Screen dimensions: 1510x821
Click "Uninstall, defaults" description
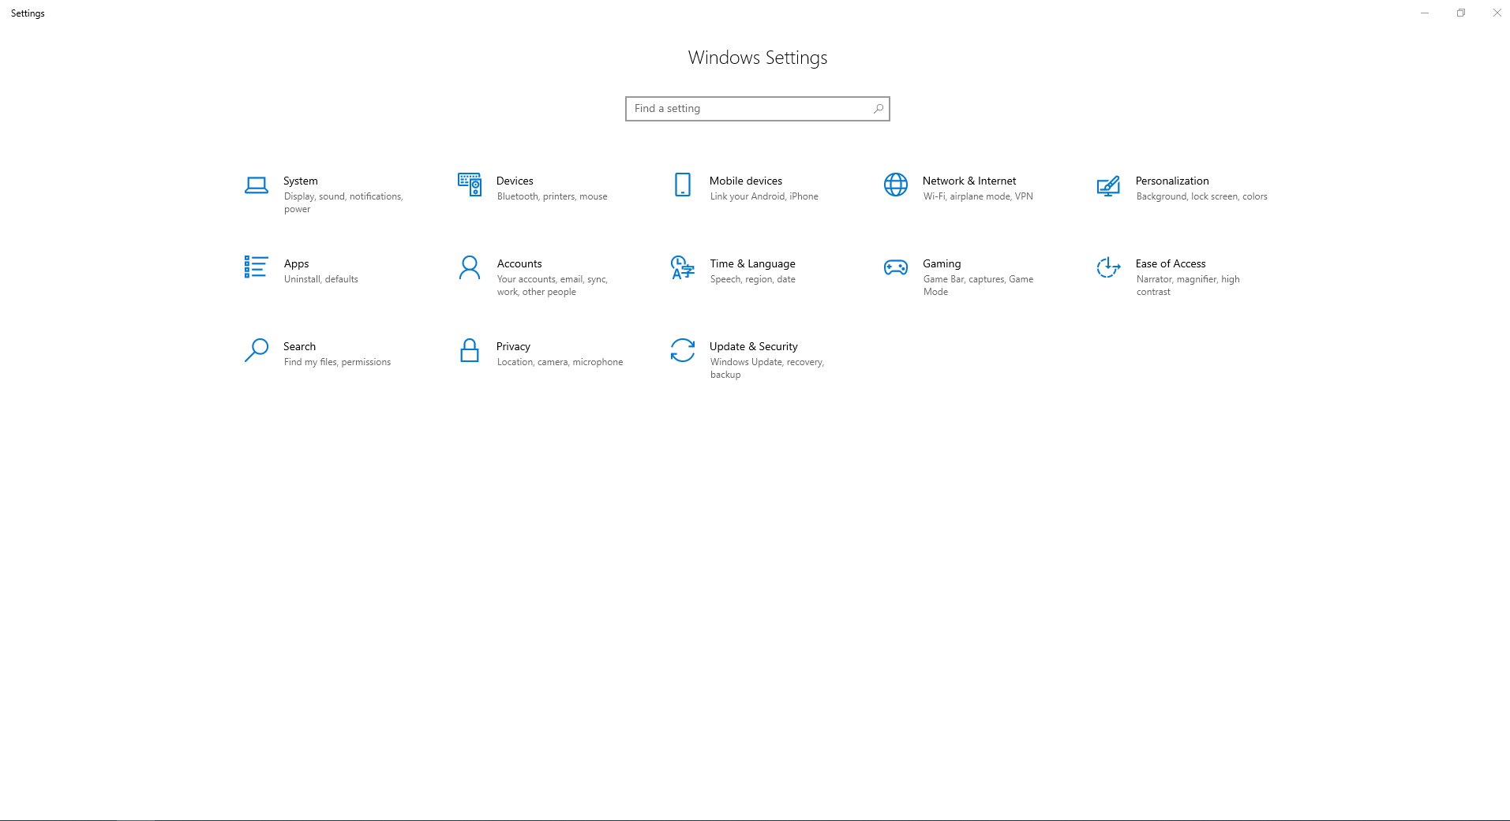[321, 279]
